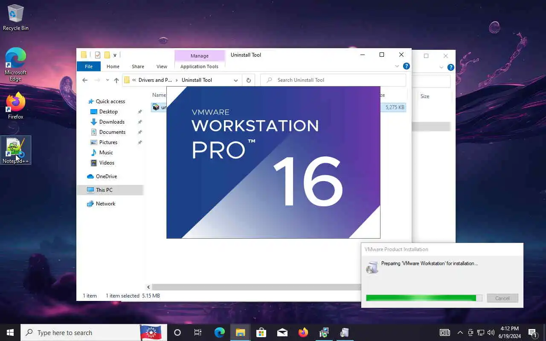
Task: Go back in Explorer navigation
Action: [x=85, y=80]
